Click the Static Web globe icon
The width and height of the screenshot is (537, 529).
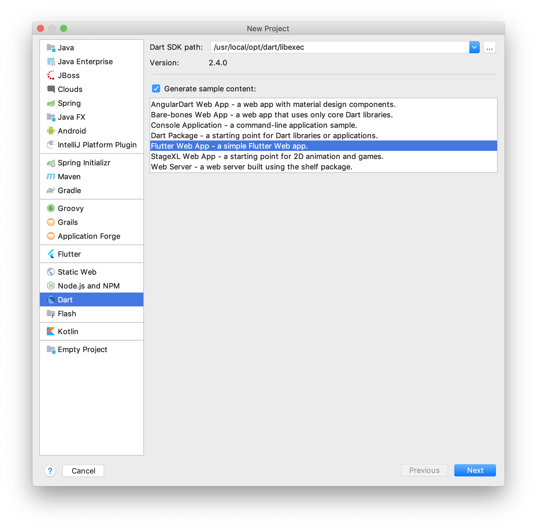pos(51,272)
